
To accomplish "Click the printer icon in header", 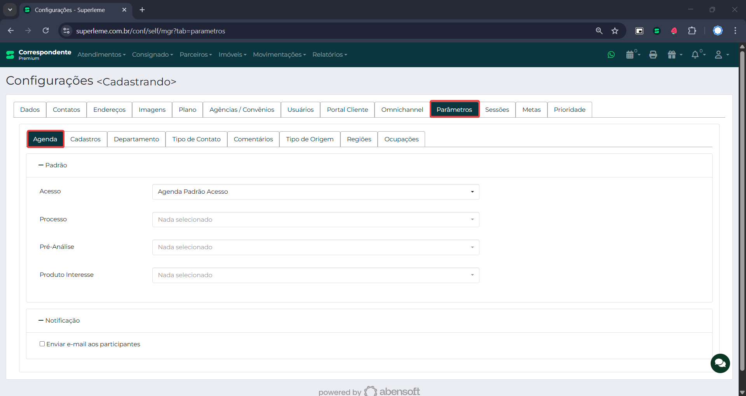I will [x=653, y=55].
